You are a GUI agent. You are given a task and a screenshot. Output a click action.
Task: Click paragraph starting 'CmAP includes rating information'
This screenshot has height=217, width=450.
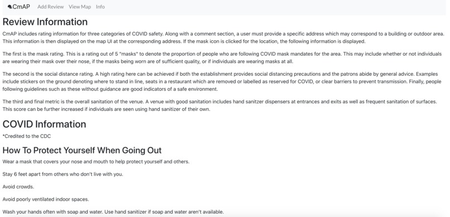click(x=223, y=37)
